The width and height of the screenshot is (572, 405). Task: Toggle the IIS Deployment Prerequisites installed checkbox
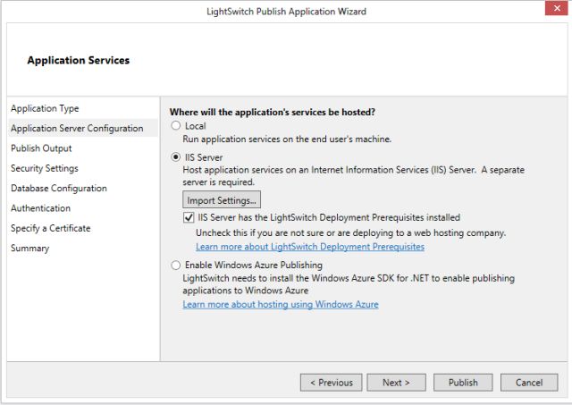pos(189,217)
